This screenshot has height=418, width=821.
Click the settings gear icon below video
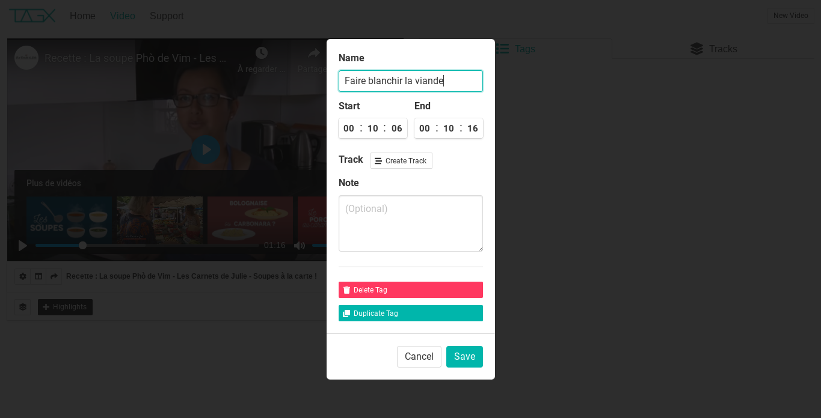(23, 276)
